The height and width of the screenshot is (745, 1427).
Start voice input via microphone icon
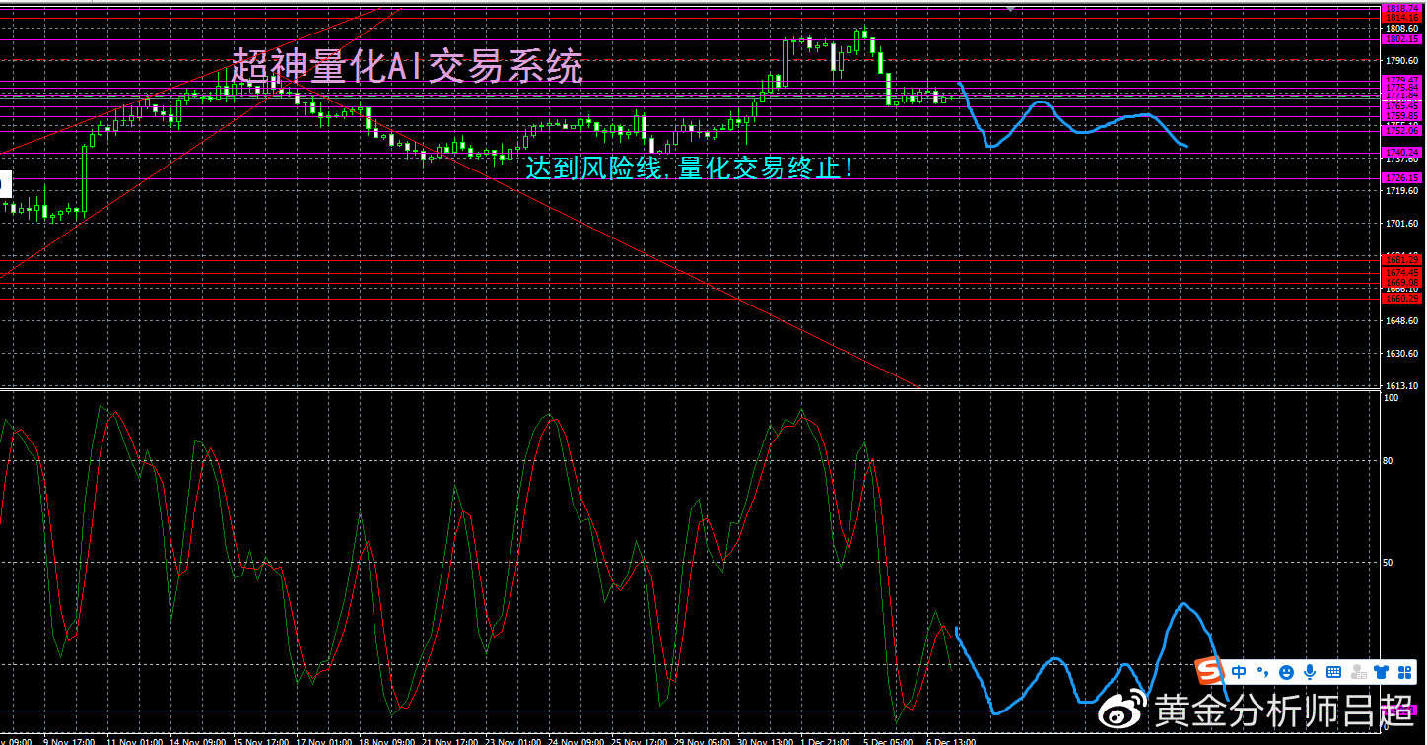coord(1310,672)
